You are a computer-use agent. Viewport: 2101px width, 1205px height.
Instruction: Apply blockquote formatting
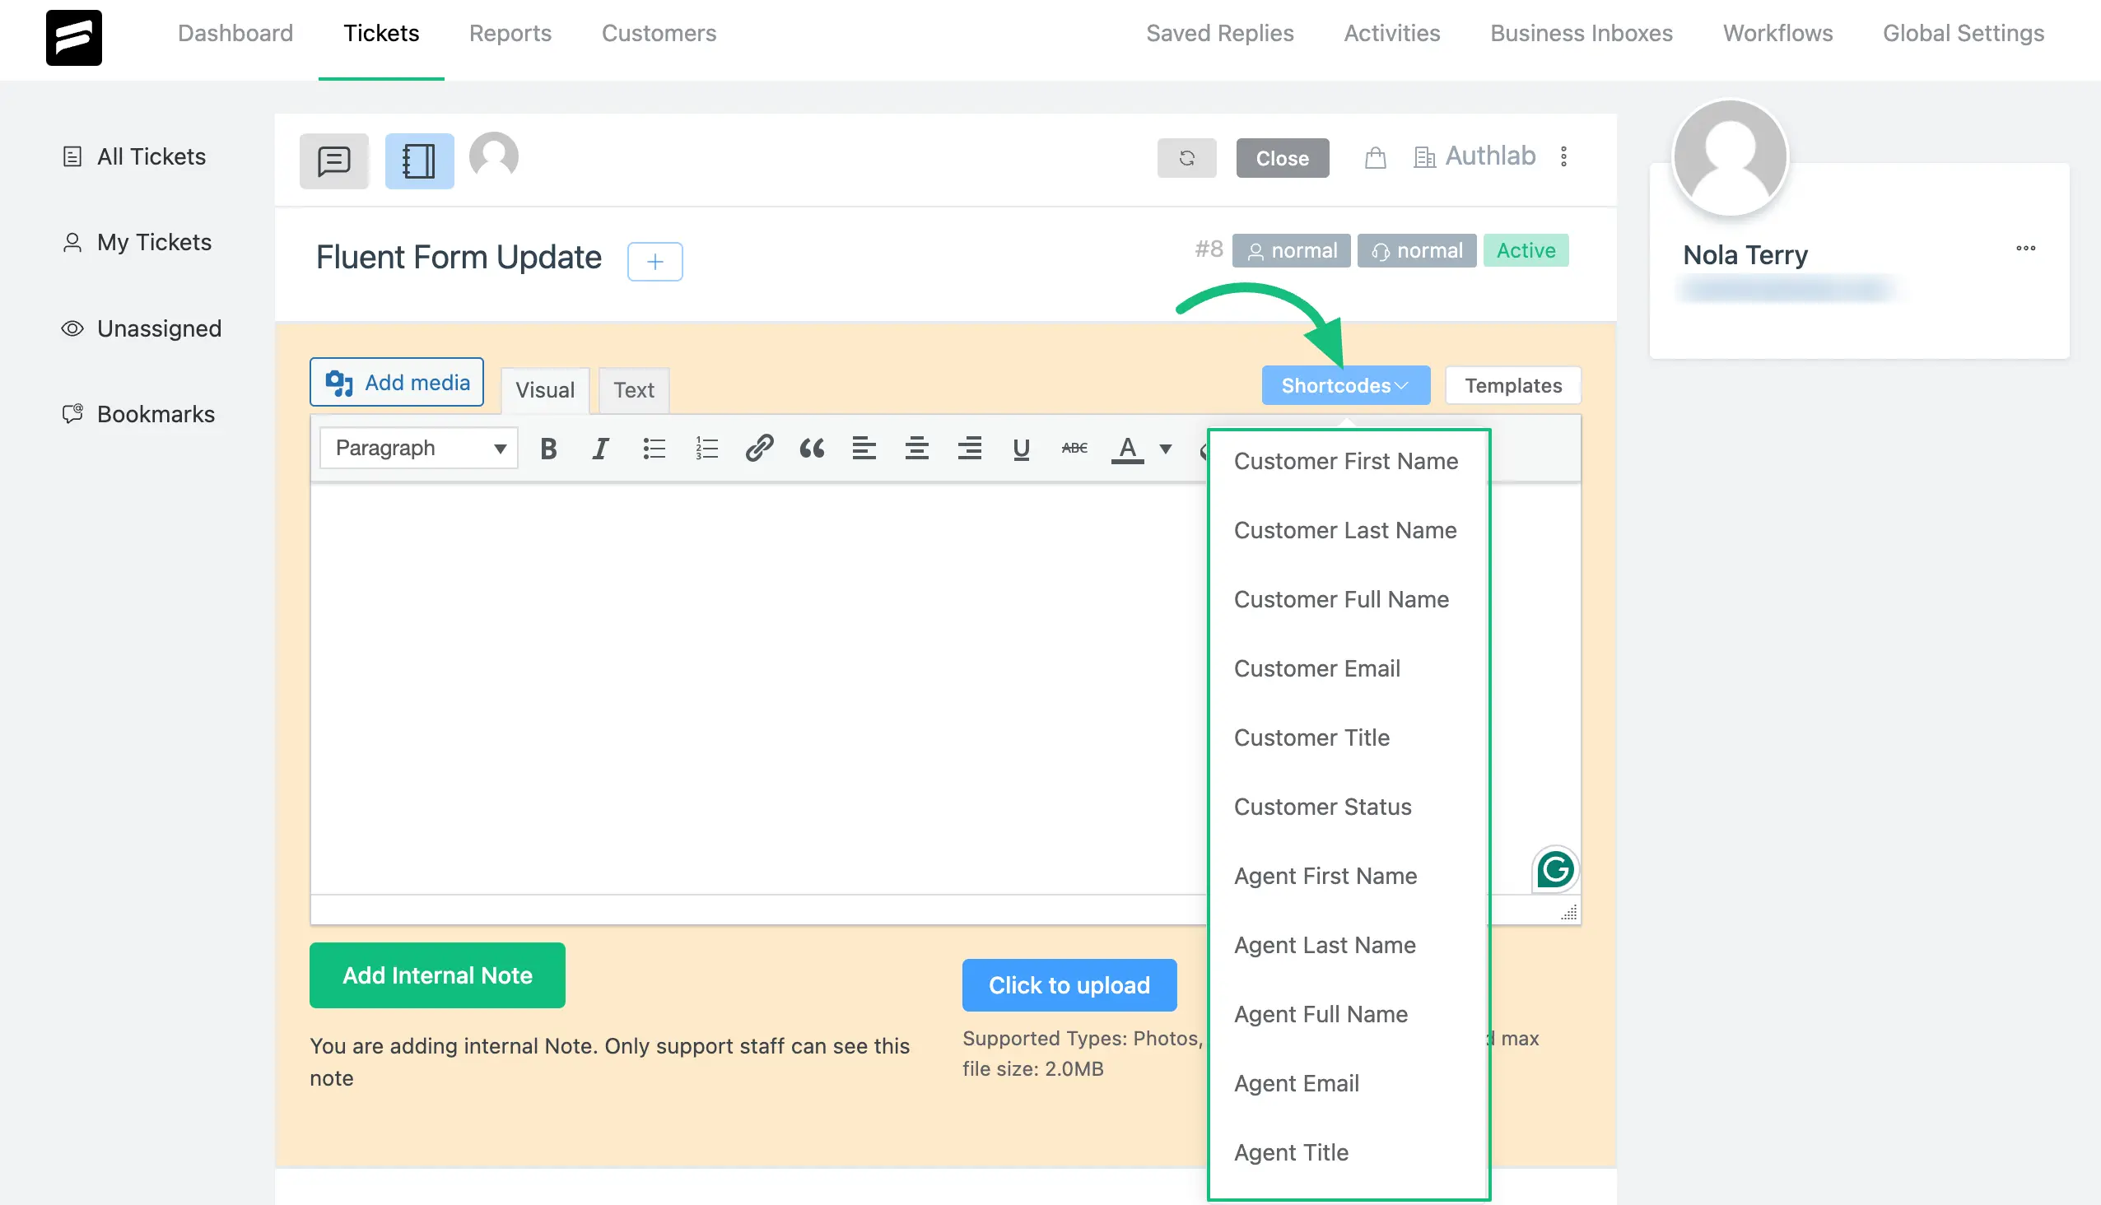[x=811, y=449]
